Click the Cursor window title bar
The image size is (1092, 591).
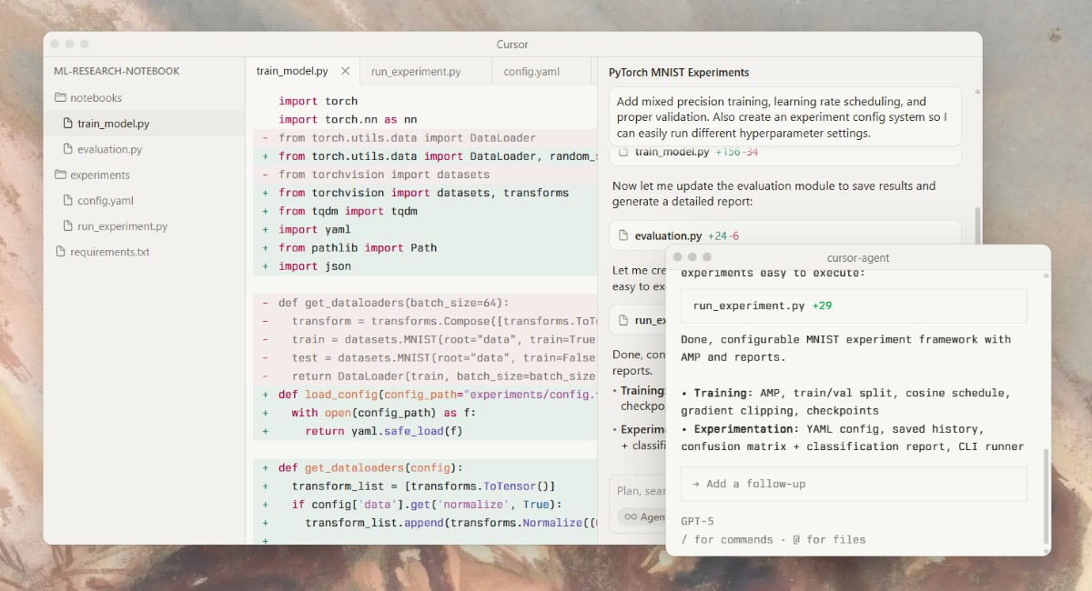point(512,44)
